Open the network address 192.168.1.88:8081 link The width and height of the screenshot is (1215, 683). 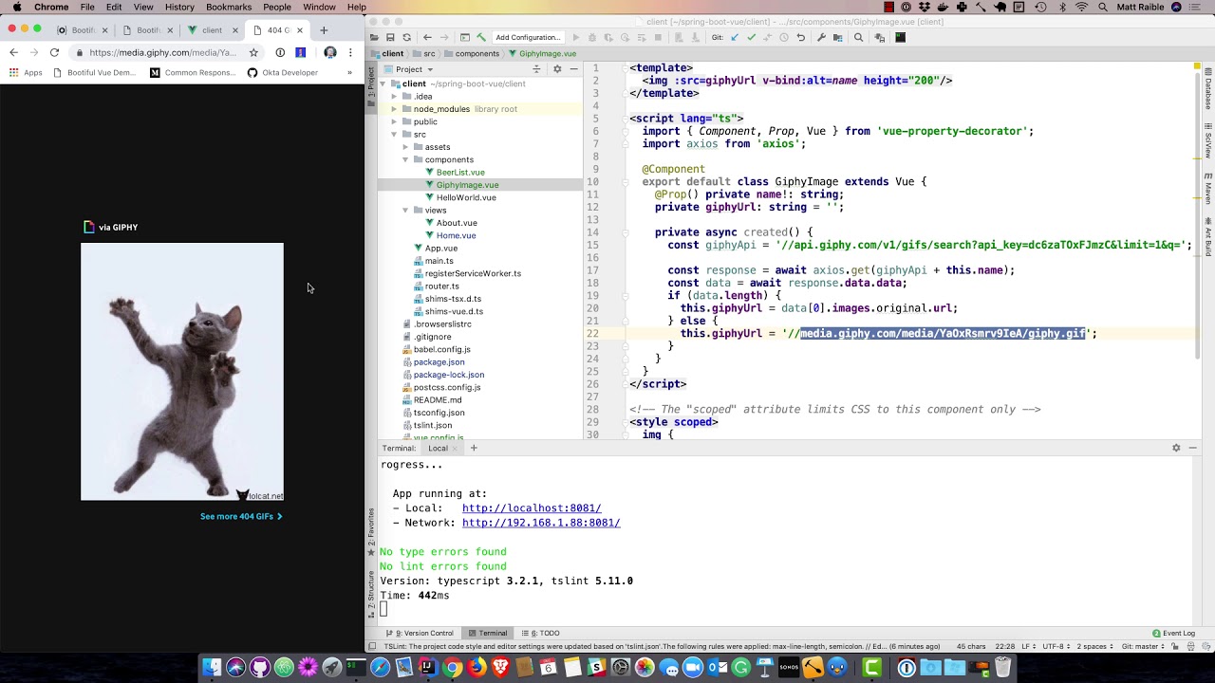click(x=541, y=523)
